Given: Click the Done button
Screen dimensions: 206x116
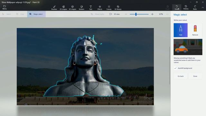Looking at the screenshot, I should [x=195, y=76].
